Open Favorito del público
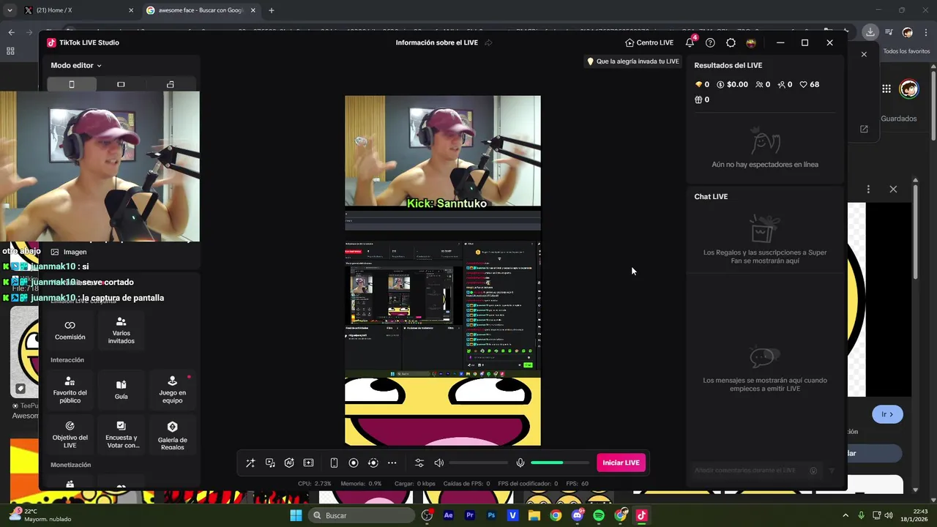This screenshot has width=937, height=527. tap(70, 390)
